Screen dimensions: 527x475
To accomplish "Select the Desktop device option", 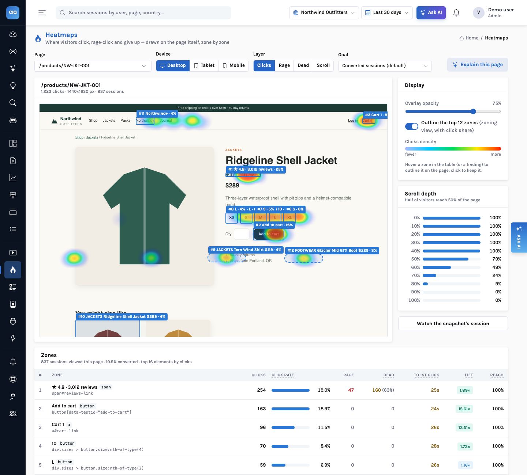I will click(173, 65).
